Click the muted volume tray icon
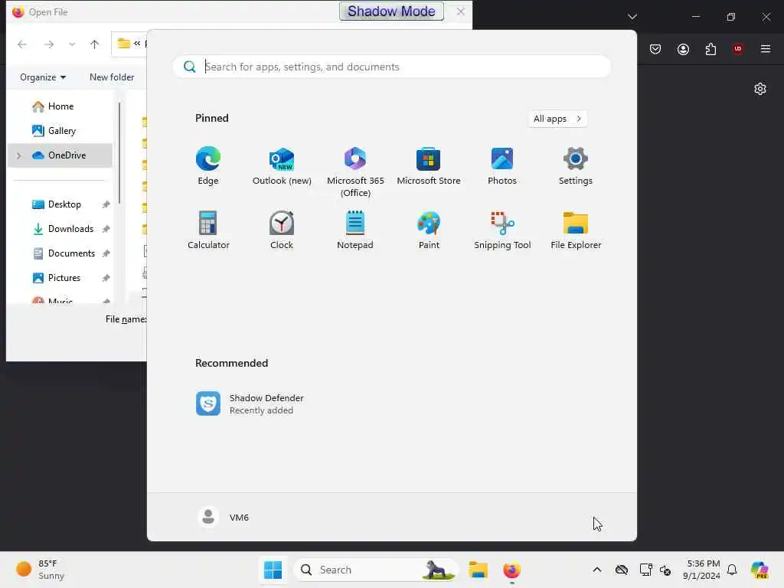The image size is (784, 588). point(665,570)
